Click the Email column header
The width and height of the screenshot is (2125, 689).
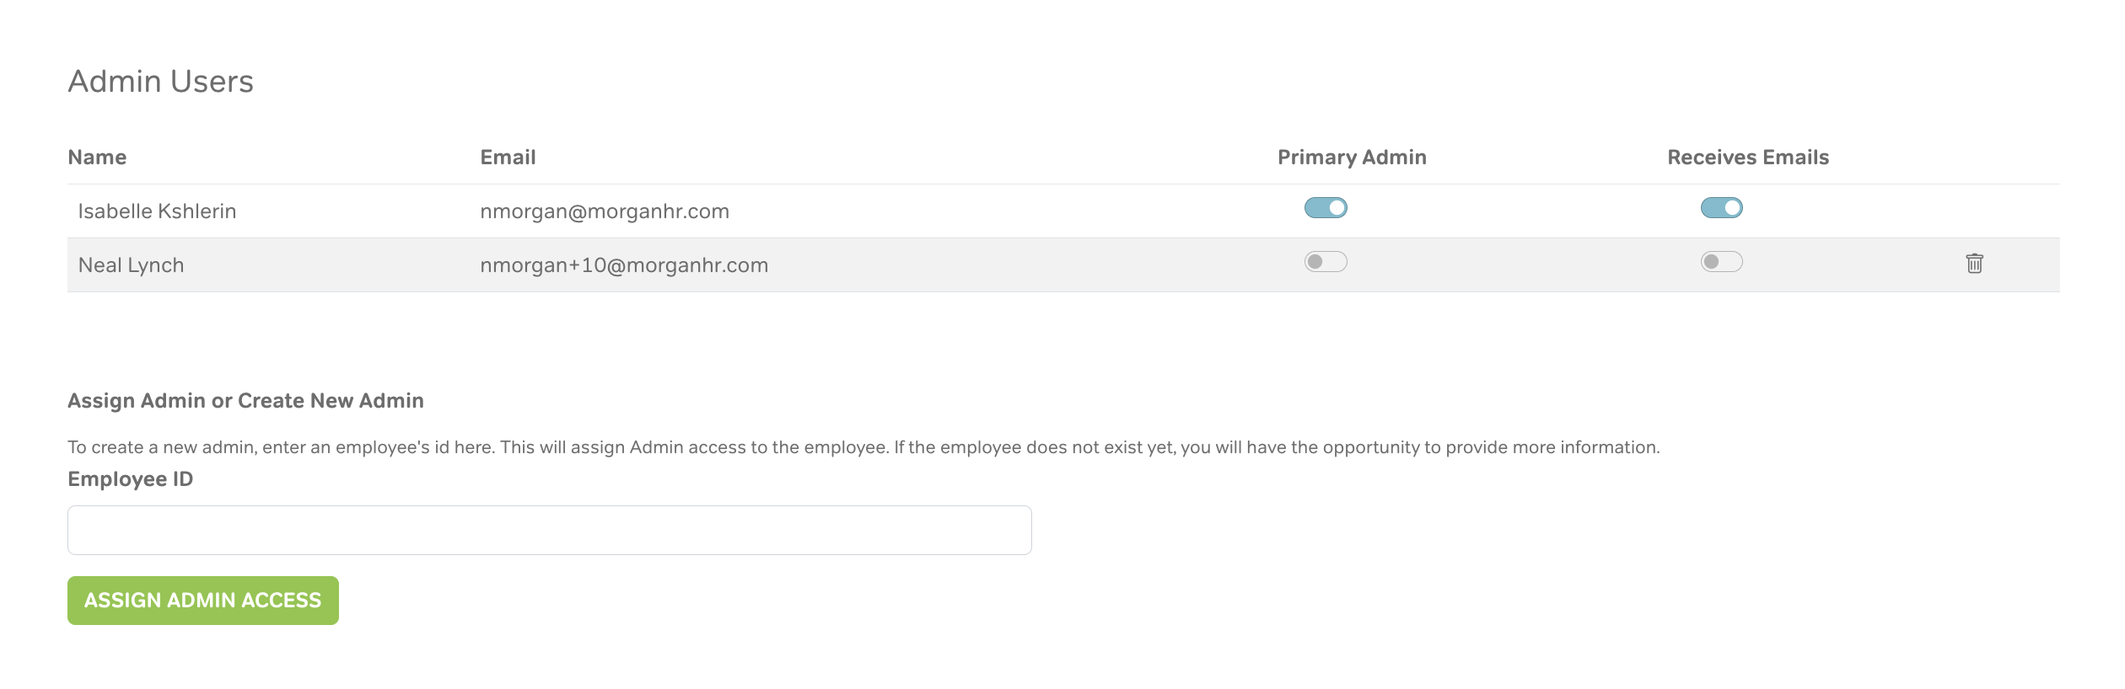(x=508, y=158)
